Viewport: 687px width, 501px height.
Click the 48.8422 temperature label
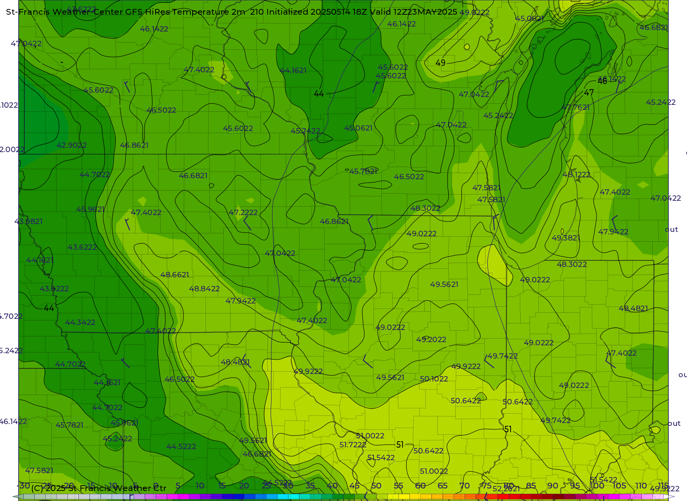pyautogui.click(x=204, y=289)
